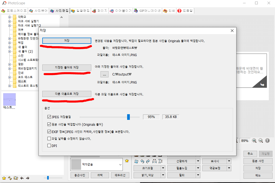Expand 티스토리 포스팅 folder node
Image resolution: width=275 pixels, height=183 pixels.
pos(9,86)
